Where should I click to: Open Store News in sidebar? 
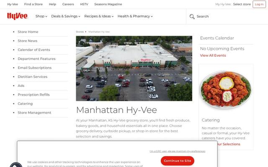(x=27, y=41)
